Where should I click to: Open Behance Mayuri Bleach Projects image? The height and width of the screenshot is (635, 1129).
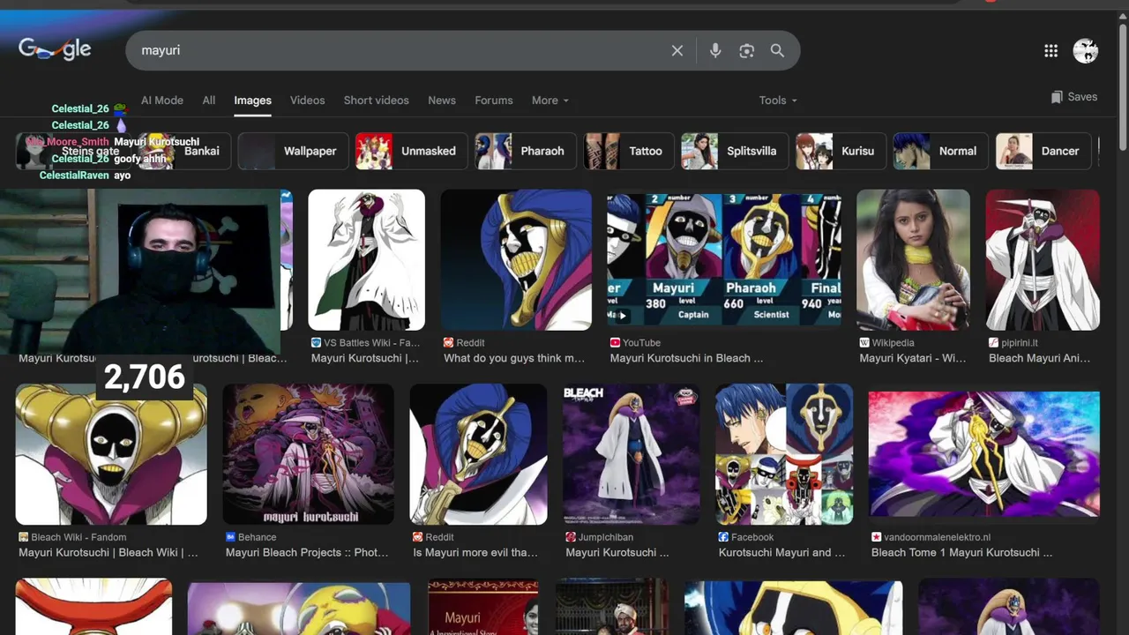coord(308,454)
